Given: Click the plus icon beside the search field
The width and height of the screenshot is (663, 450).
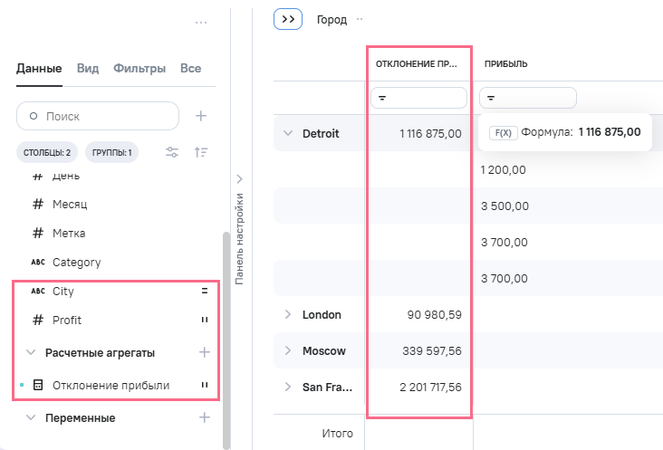Looking at the screenshot, I should [202, 116].
